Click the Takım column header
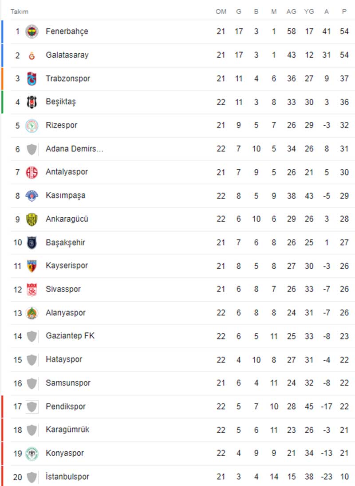 tap(20, 12)
